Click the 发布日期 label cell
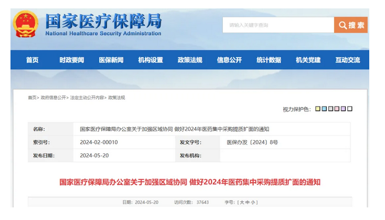The width and height of the screenshot is (385, 220). click(x=50, y=155)
